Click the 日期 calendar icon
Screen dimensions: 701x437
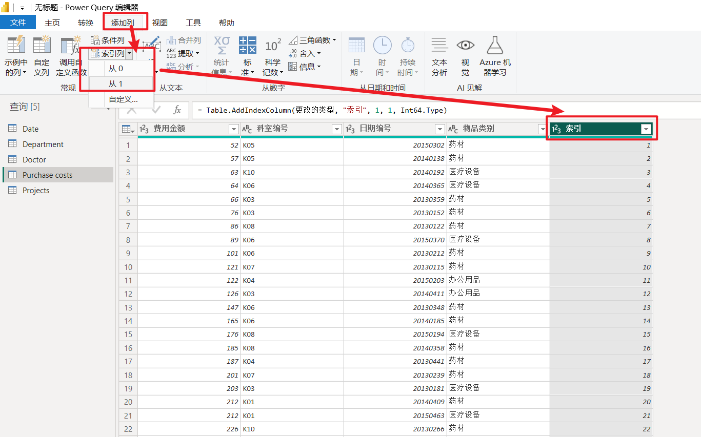356,45
